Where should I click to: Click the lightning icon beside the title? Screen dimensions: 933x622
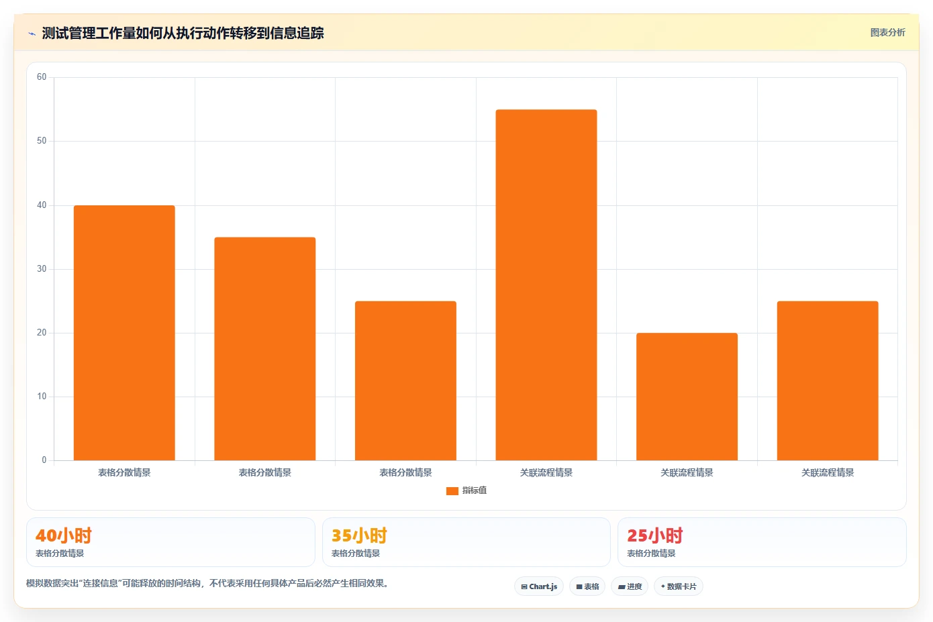coord(32,34)
